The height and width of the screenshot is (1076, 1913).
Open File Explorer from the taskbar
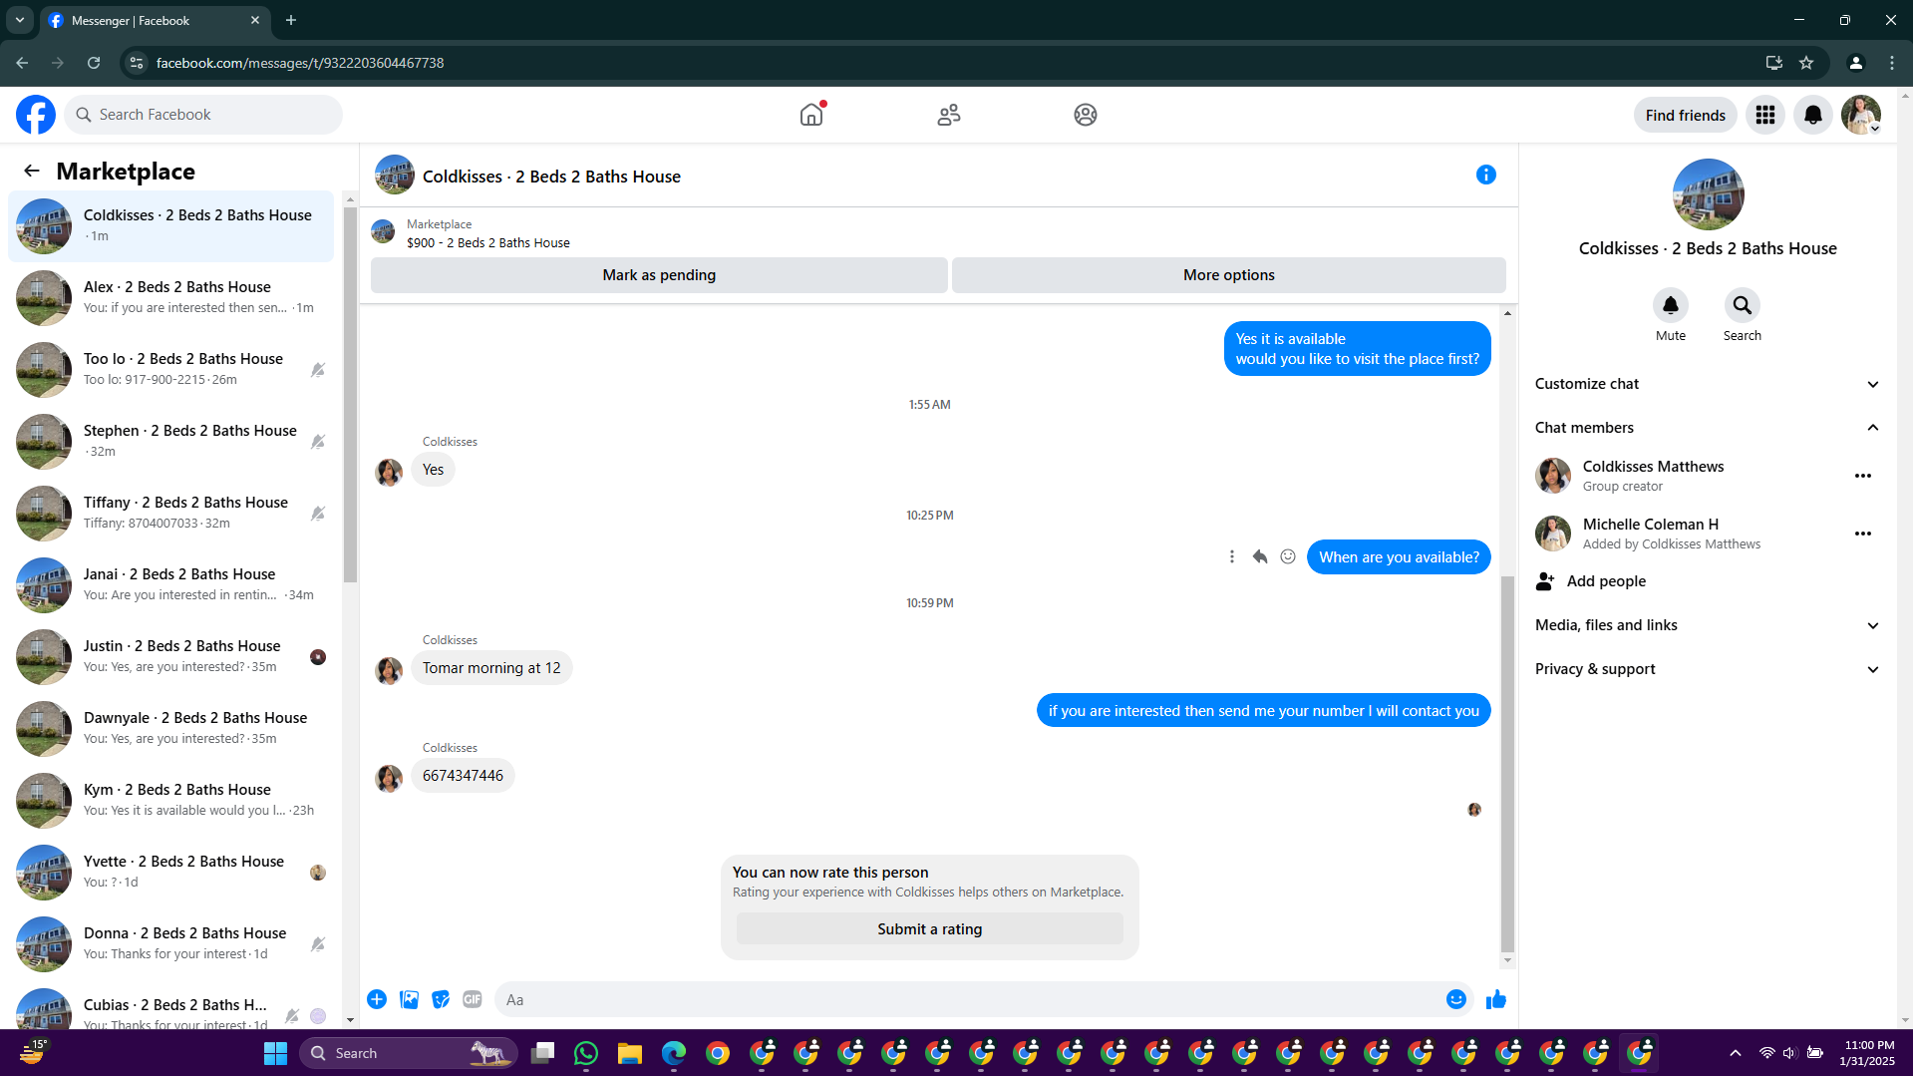pyautogui.click(x=630, y=1053)
